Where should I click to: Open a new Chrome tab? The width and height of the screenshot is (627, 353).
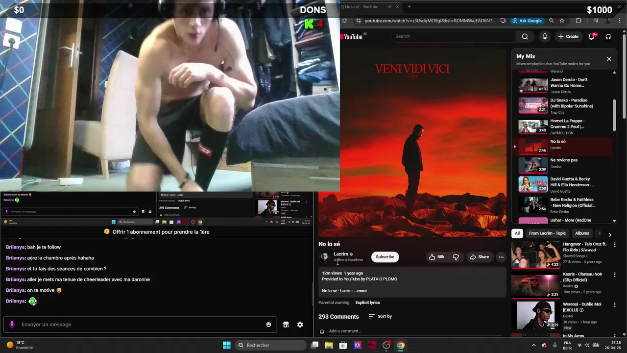click(x=409, y=7)
